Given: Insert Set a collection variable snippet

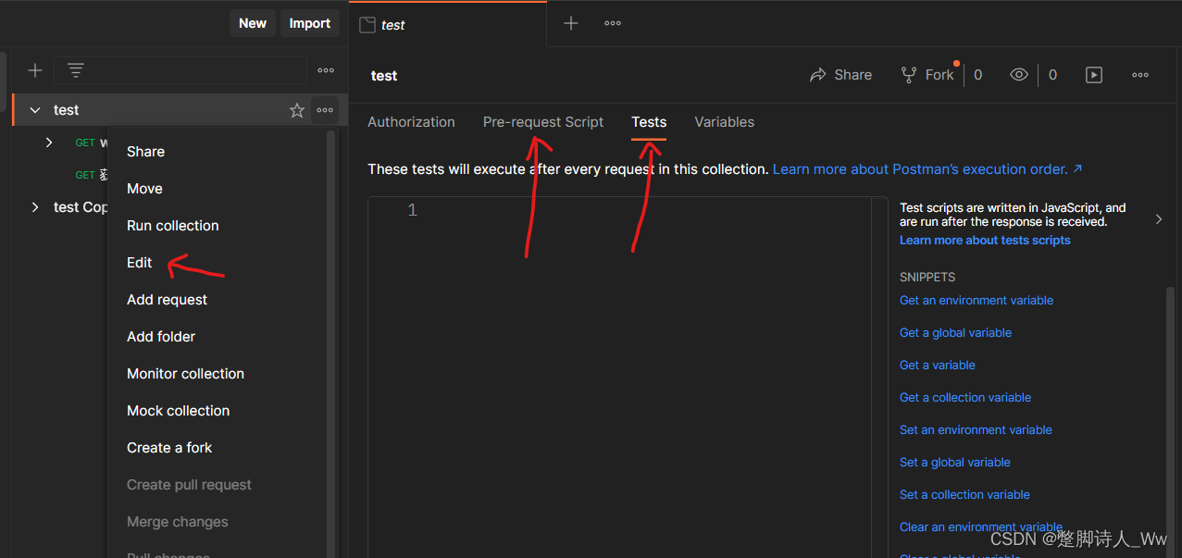Looking at the screenshot, I should click(964, 495).
